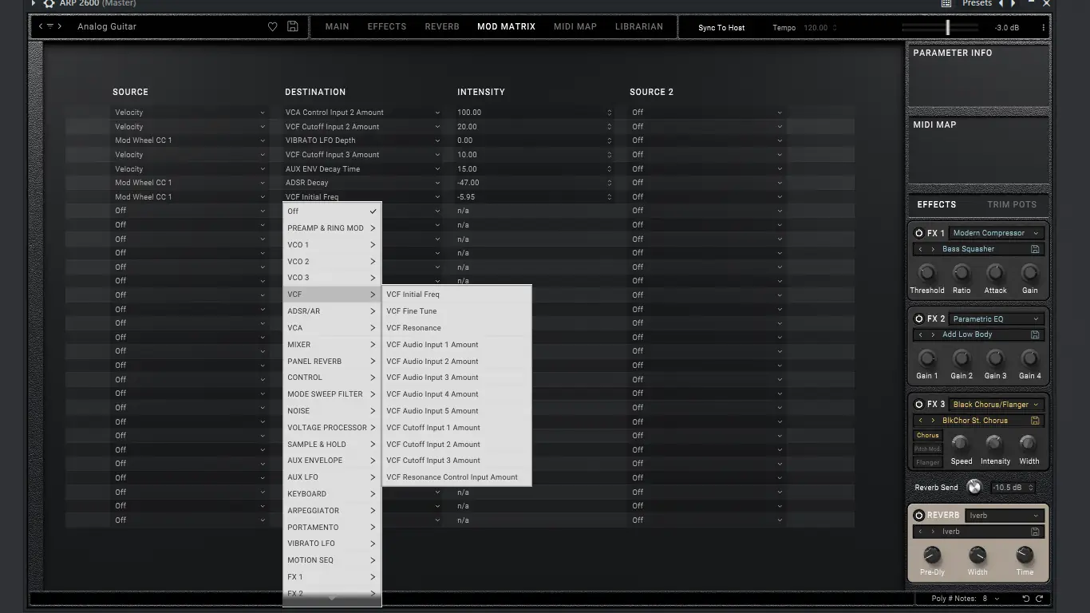This screenshot has height=613, width=1090.
Task: Open the MIXER submenu
Action: click(x=332, y=345)
